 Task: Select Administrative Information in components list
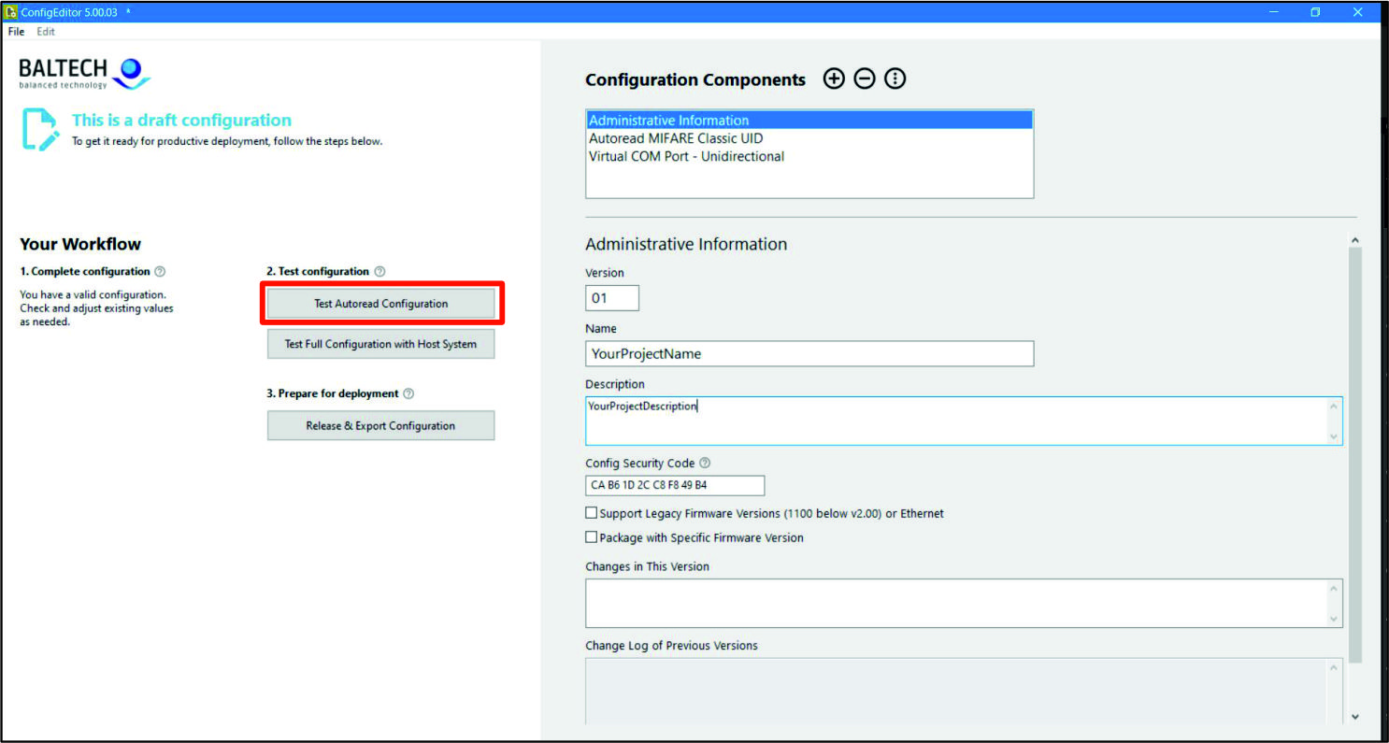click(809, 121)
